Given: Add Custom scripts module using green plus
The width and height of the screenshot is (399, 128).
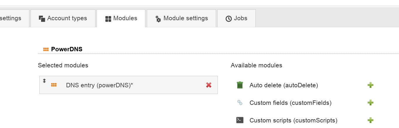Looking at the screenshot, I should click(371, 120).
